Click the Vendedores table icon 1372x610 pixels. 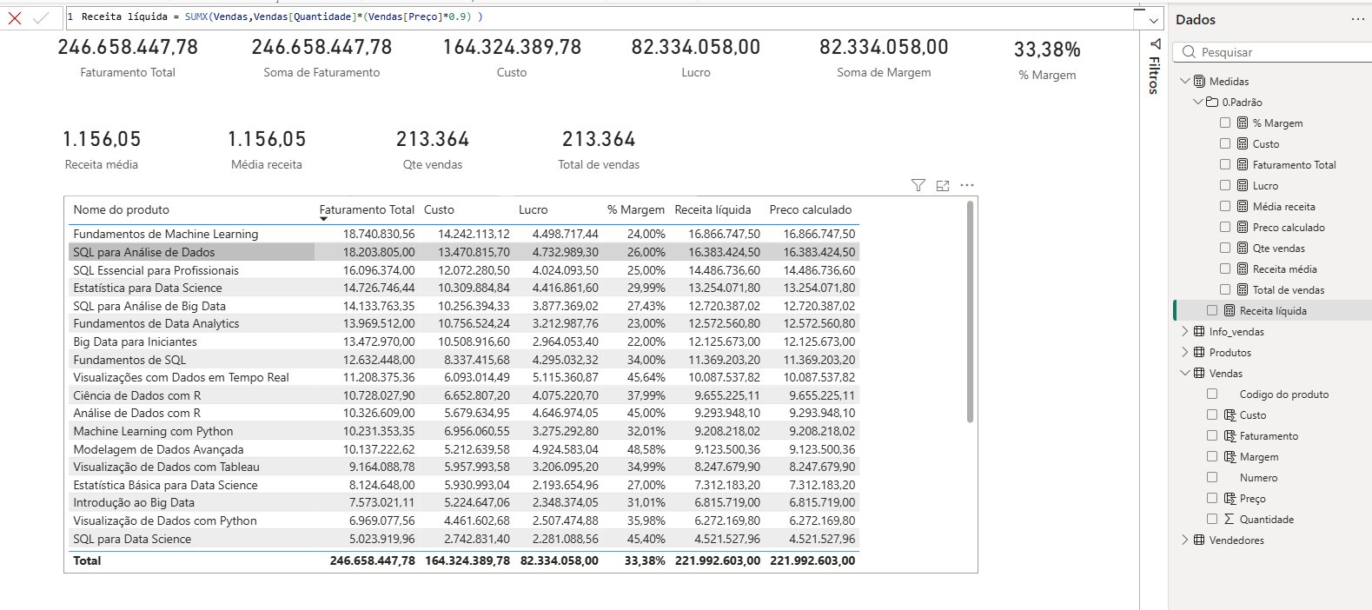1199,540
